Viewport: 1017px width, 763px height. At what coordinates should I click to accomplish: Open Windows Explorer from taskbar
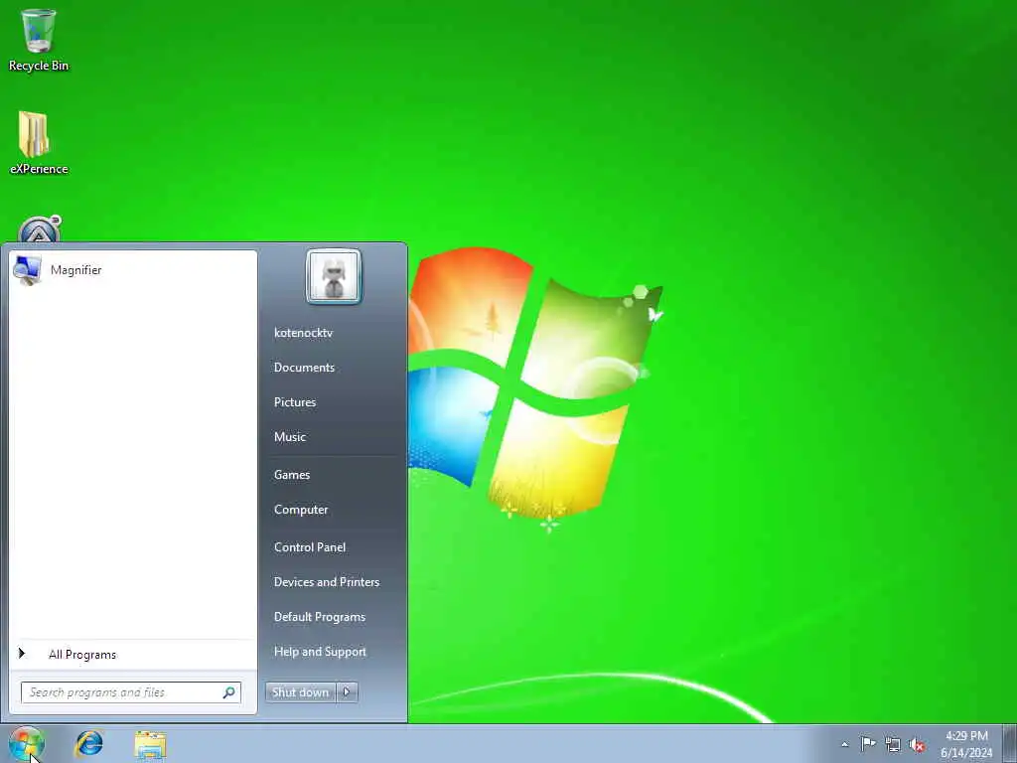151,745
